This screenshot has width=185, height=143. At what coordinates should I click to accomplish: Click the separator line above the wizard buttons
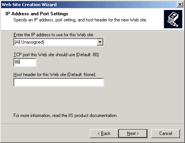[x=92, y=124]
